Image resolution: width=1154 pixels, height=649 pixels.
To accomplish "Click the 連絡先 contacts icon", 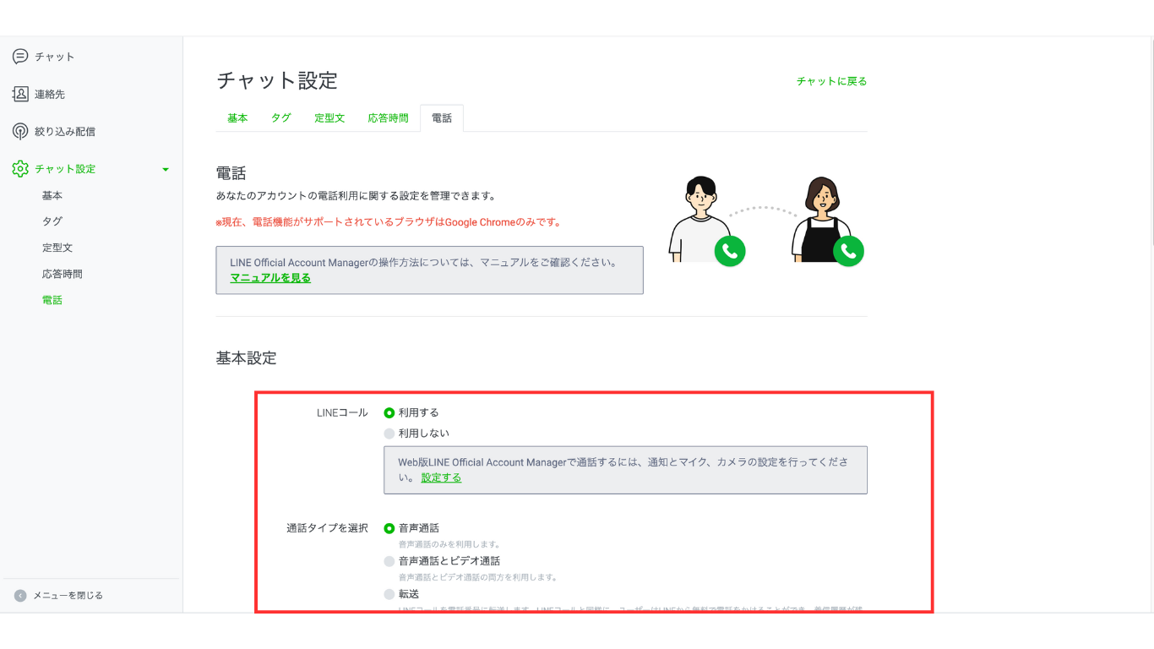I will (20, 94).
